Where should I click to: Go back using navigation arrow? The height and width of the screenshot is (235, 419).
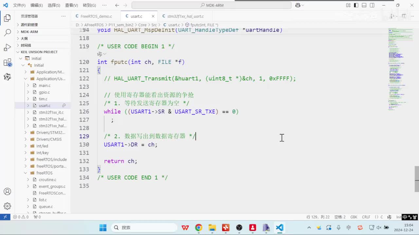(117, 5)
